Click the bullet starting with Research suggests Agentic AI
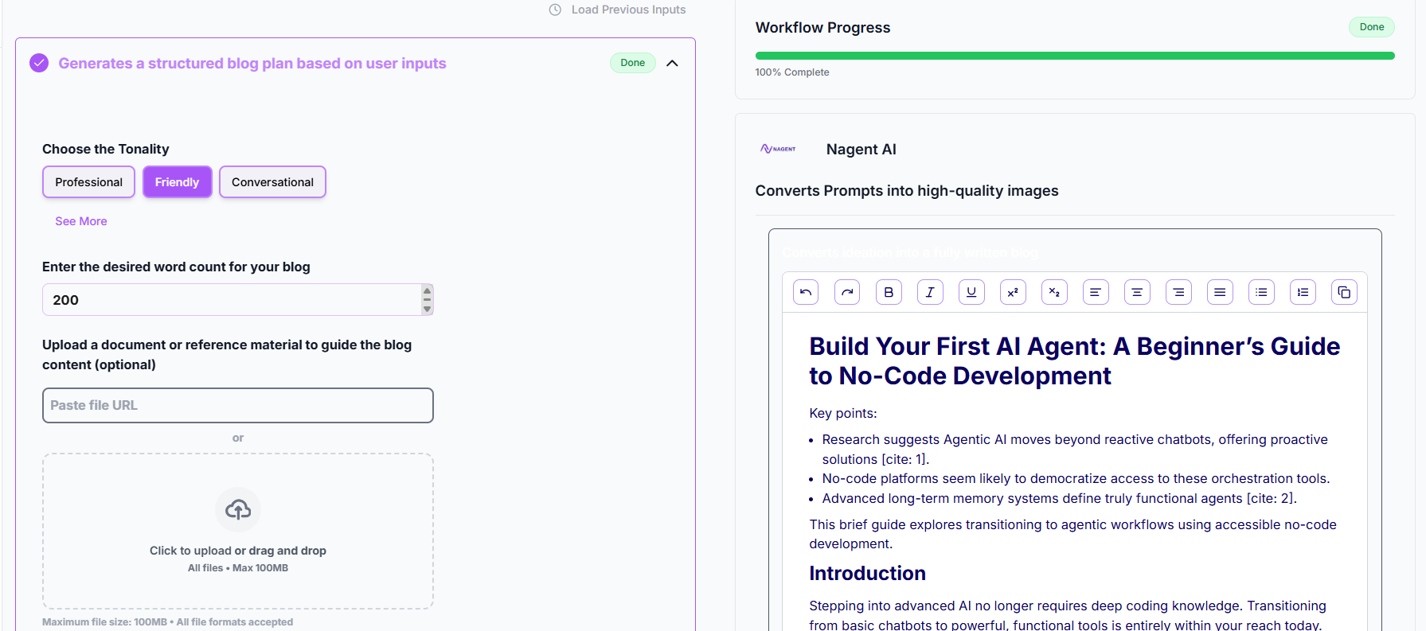 (1075, 450)
